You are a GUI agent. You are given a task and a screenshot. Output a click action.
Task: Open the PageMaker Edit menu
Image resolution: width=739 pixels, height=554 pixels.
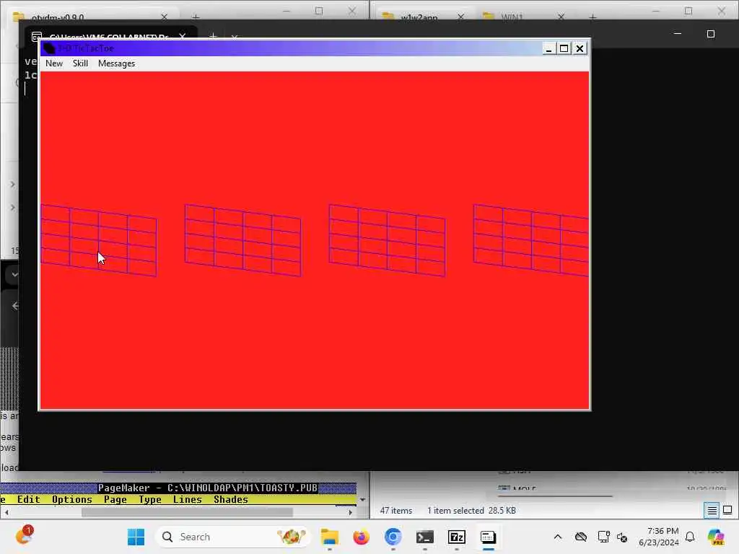(x=28, y=500)
